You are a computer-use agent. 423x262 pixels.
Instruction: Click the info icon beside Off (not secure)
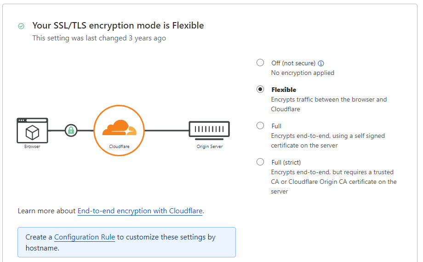pos(321,63)
